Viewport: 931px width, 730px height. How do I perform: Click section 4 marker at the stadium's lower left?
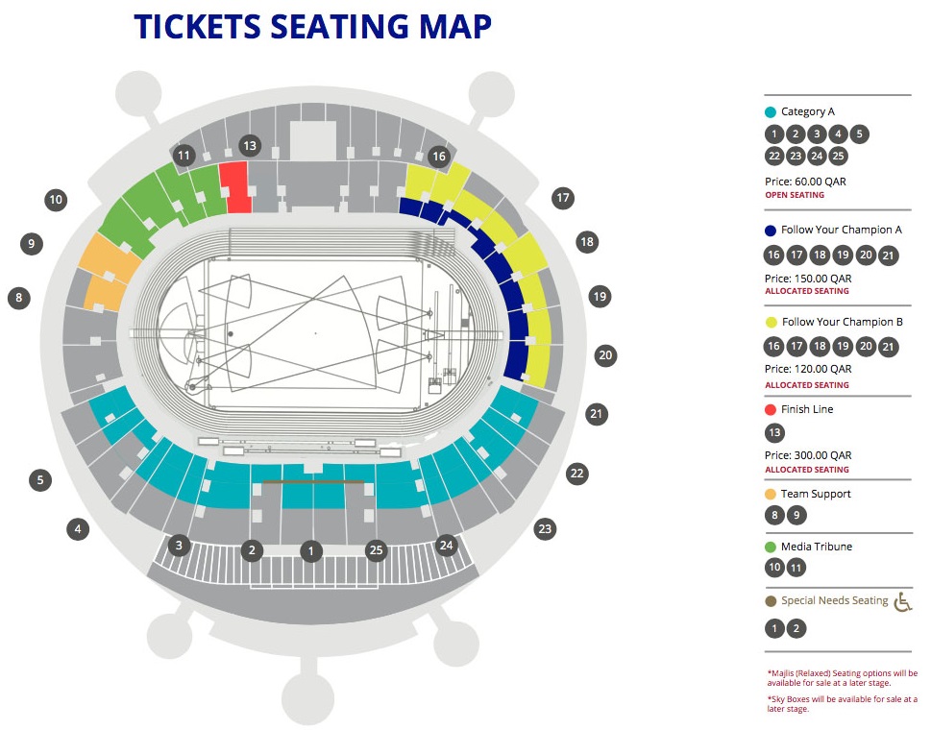tap(78, 528)
